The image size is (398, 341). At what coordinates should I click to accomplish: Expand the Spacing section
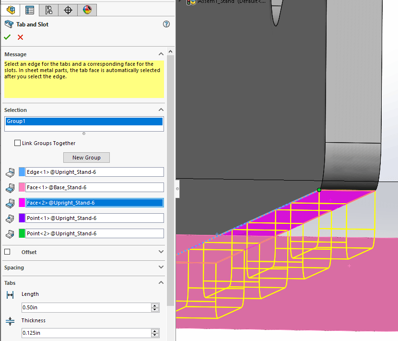pyautogui.click(x=161, y=268)
